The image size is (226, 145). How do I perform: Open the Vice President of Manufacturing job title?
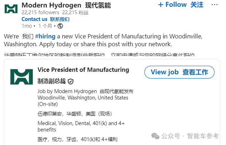(x=83, y=69)
